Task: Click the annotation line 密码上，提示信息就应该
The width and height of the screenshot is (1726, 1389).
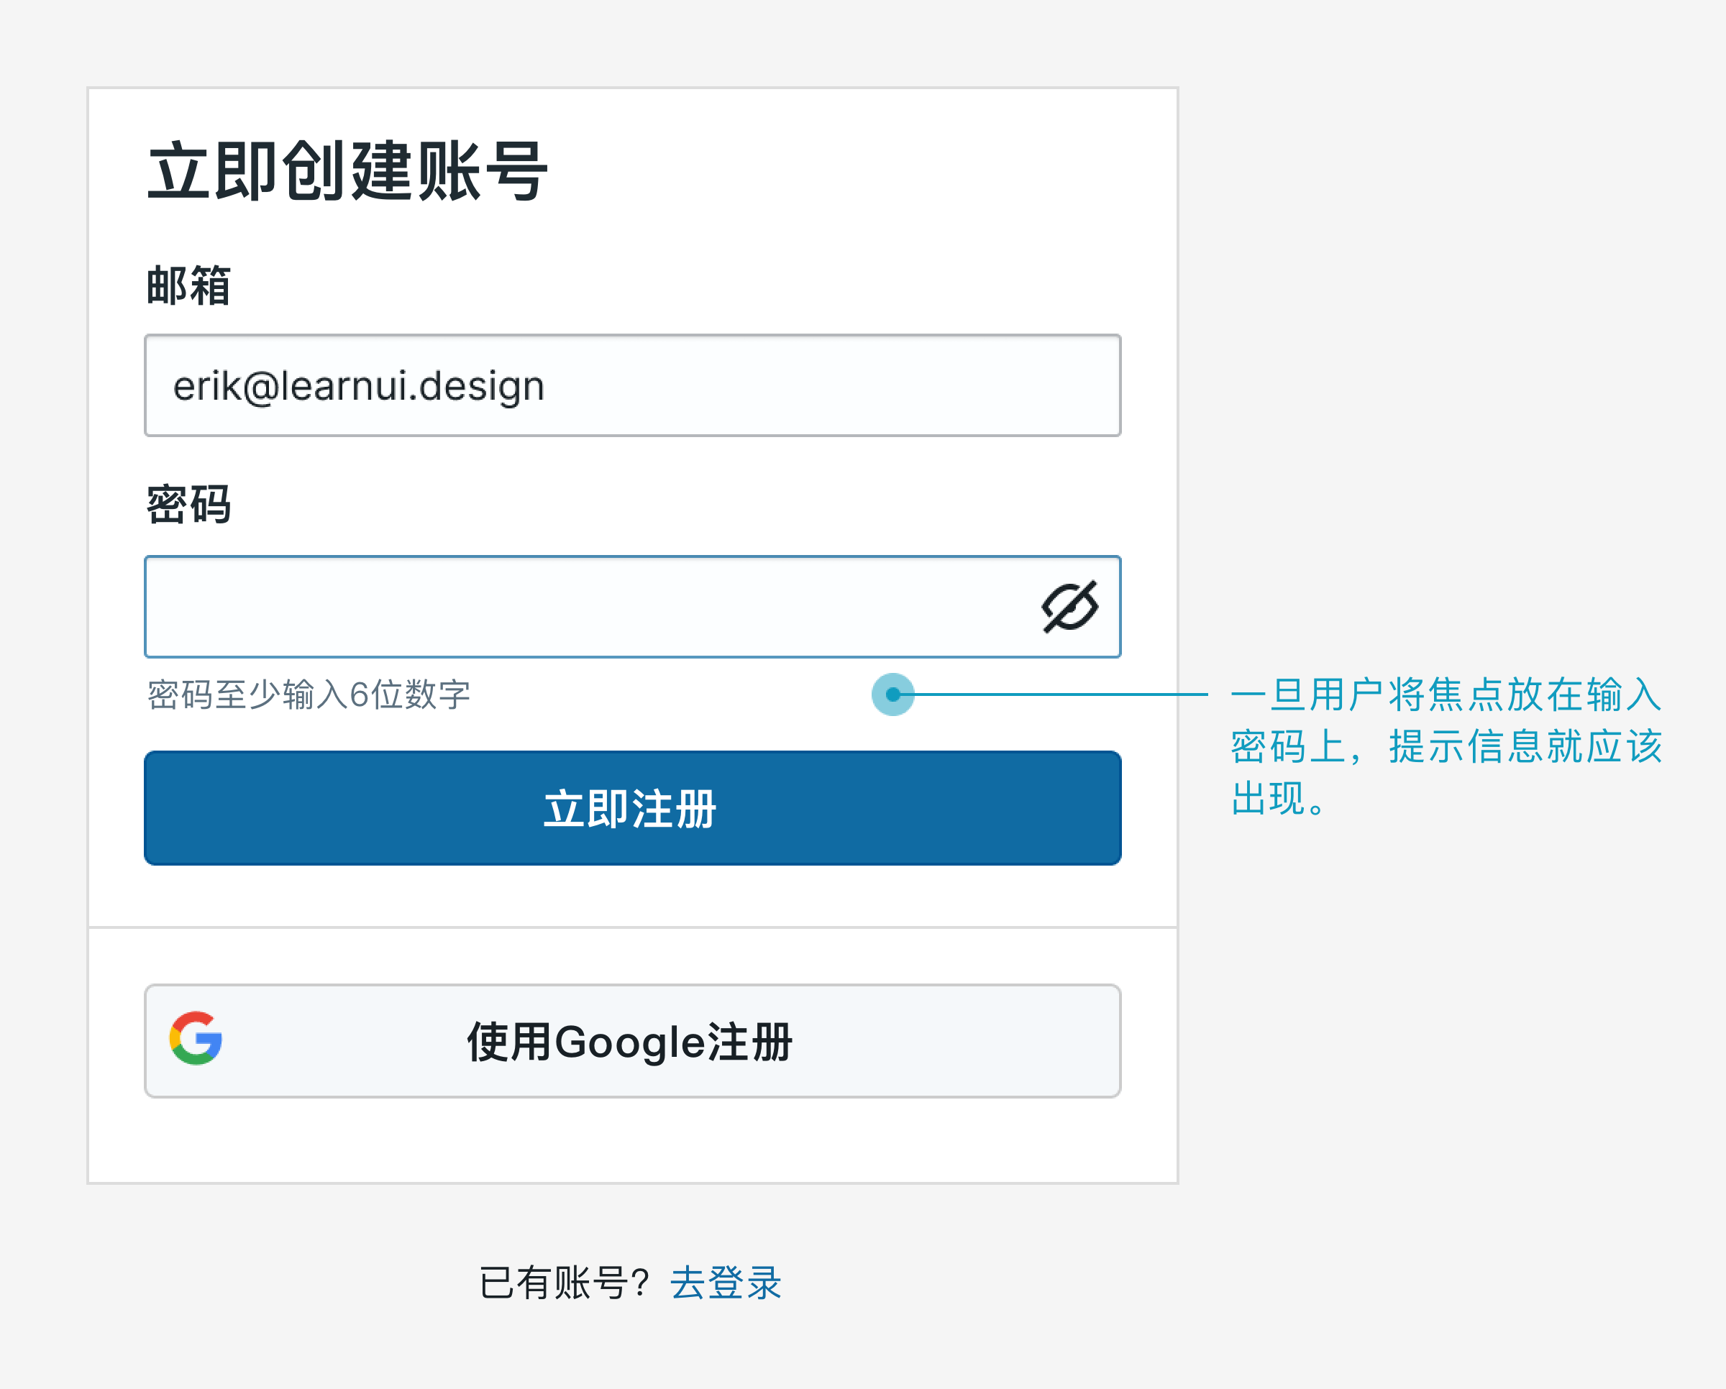Action: pos(1447,746)
